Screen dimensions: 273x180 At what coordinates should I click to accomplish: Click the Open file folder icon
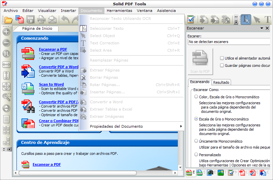point(8,20)
